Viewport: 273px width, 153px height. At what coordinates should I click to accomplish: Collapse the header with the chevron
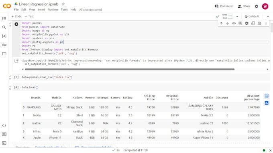pyautogui.click(x=268, y=16)
